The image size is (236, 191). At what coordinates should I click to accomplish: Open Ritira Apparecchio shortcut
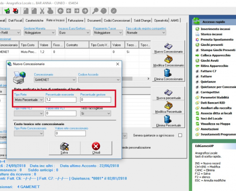tap(214, 66)
